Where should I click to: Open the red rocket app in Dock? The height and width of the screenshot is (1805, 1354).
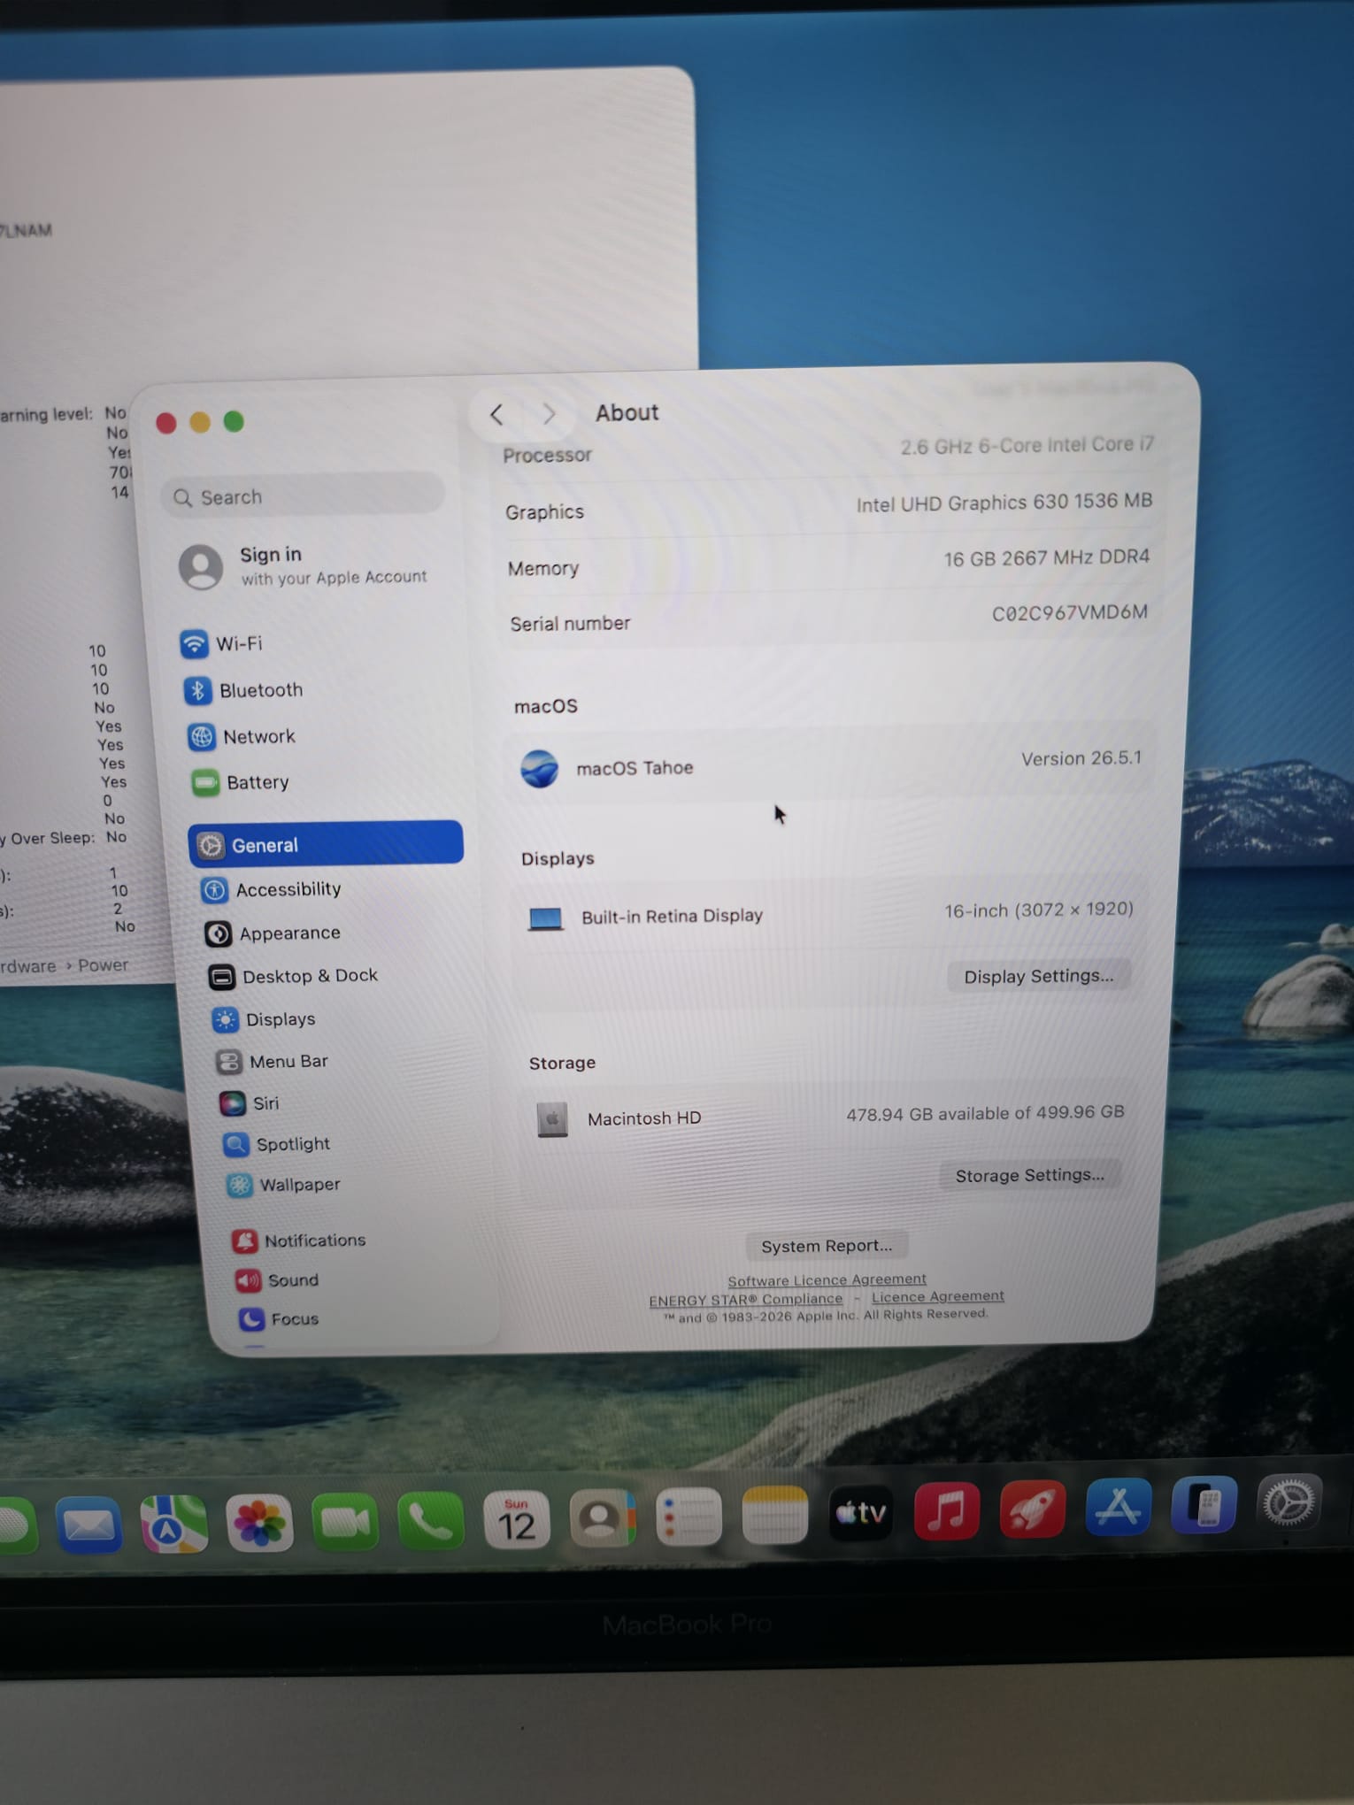(x=1032, y=1509)
